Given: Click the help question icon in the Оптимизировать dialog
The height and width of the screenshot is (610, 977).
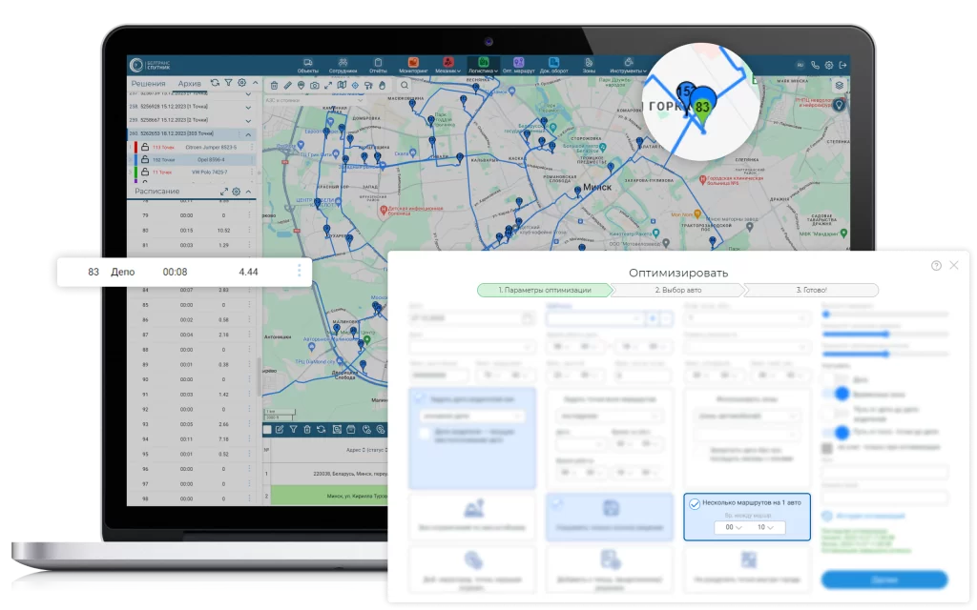Looking at the screenshot, I should point(936,266).
